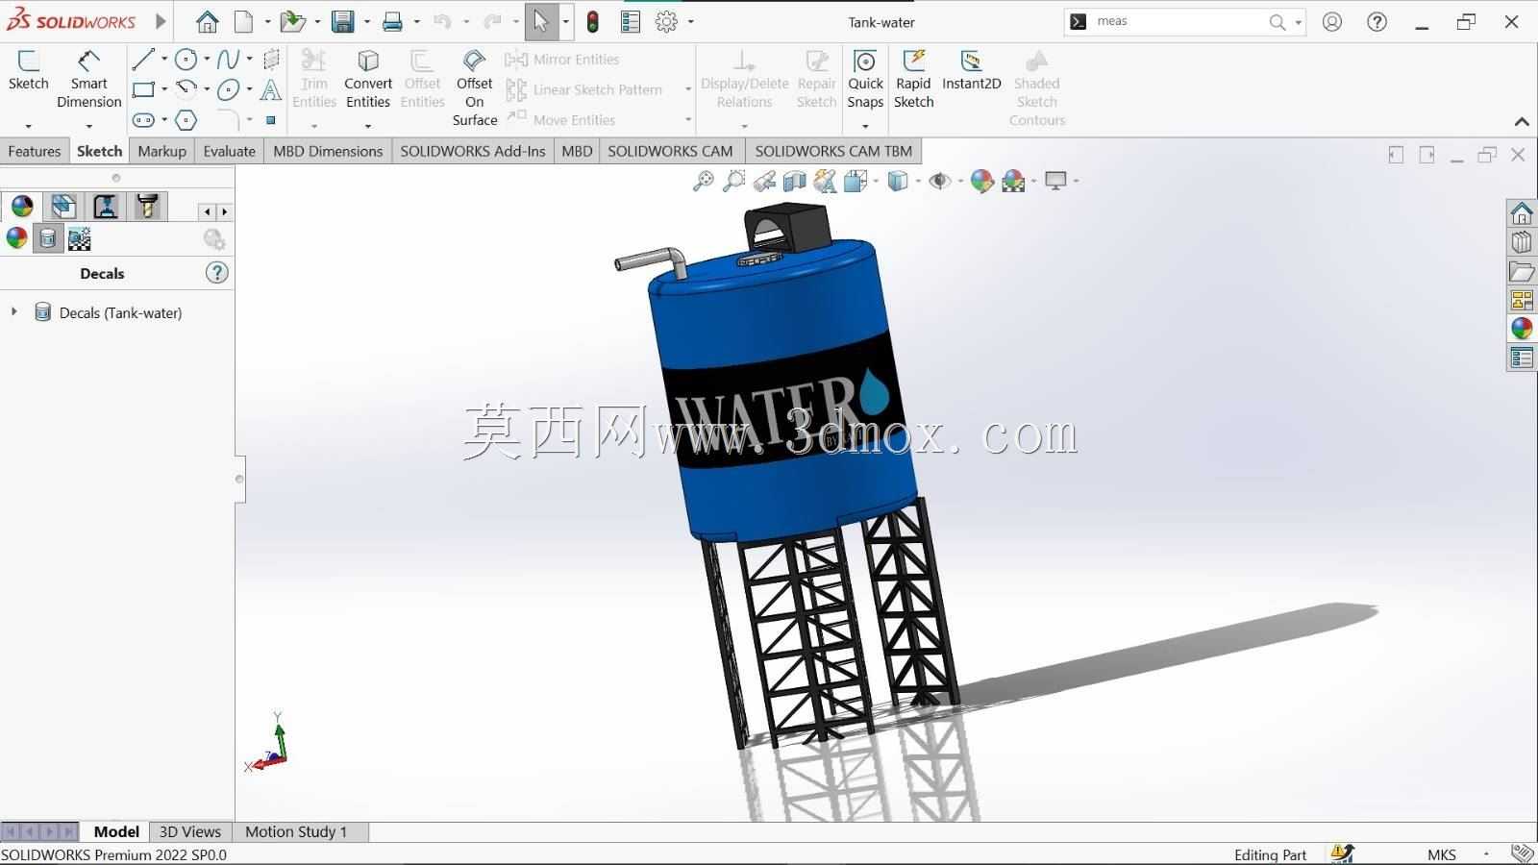Screen dimensions: 1538x865
Task: Collapse the CommandManager ribbon chevron
Action: pyautogui.click(x=1522, y=121)
